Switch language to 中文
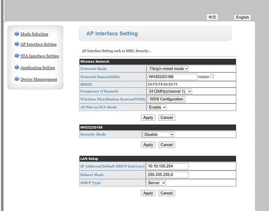269x211 pixels. coord(212,17)
